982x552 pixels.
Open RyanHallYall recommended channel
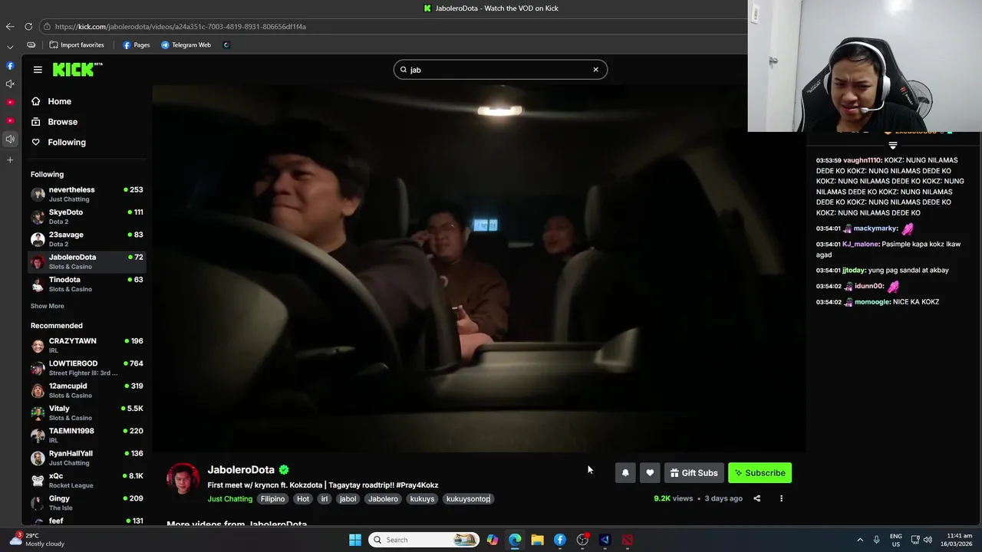tap(87, 458)
